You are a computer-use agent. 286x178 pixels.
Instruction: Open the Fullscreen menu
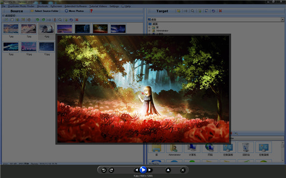tap(56, 6)
